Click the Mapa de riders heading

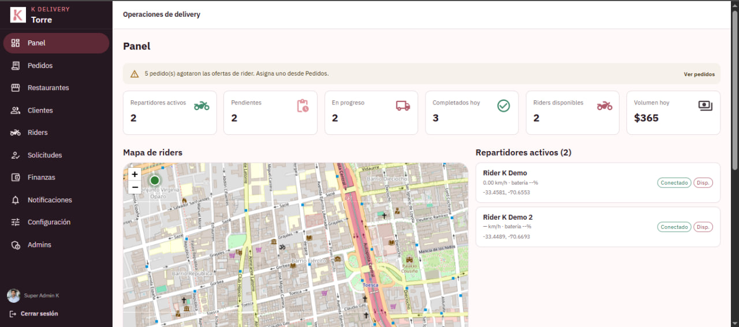152,153
